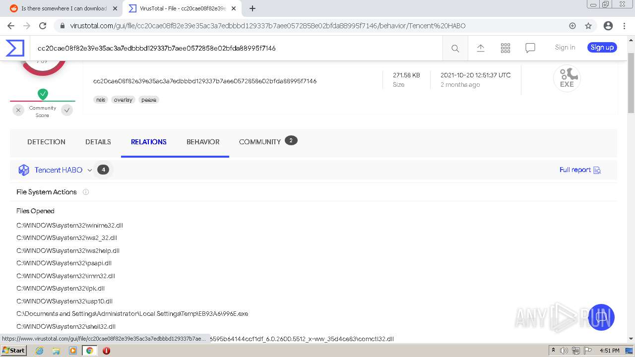Click the EXE file type icon
This screenshot has width=635, height=357.
pos(567,78)
